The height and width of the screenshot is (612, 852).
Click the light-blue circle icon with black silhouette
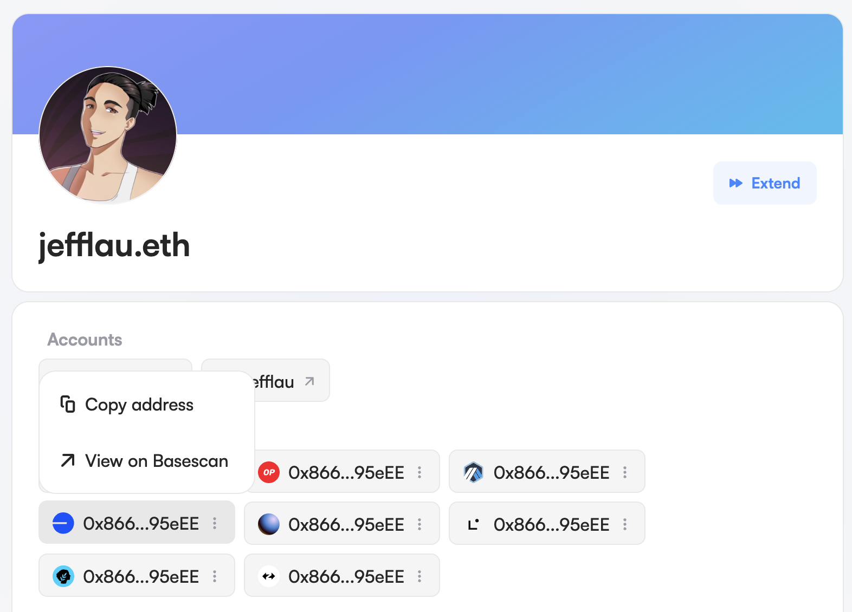(x=63, y=576)
